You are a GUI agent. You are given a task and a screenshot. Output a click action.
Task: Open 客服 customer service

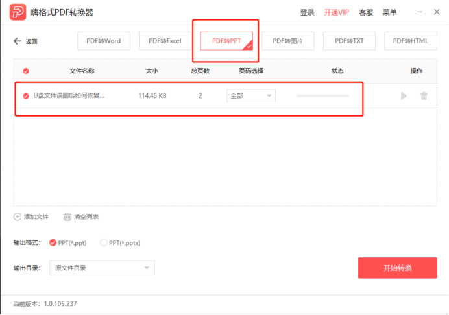point(366,12)
